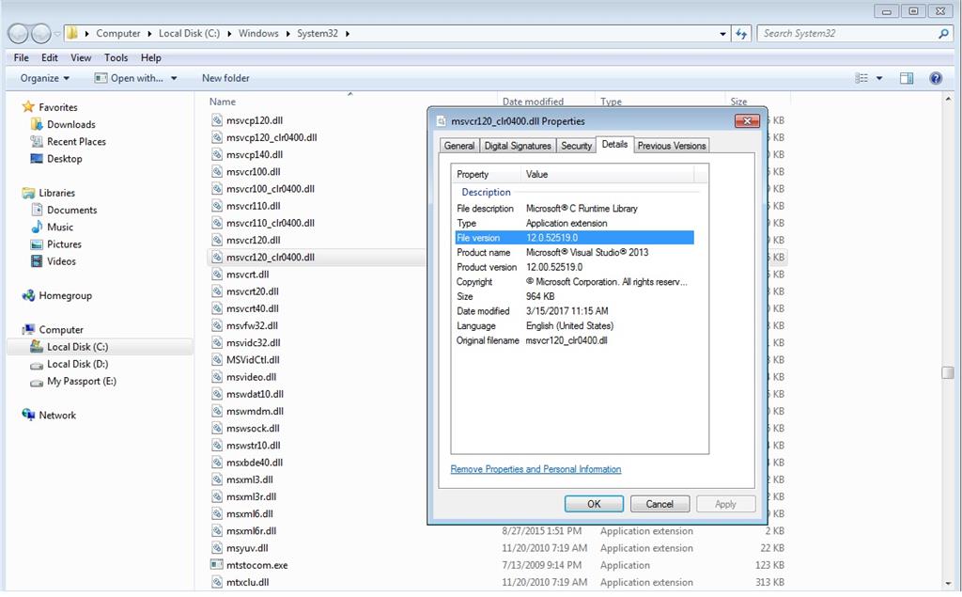The height and width of the screenshot is (597, 962).
Task: Click Remove Properties and Personal Information link
Action: [x=535, y=469]
